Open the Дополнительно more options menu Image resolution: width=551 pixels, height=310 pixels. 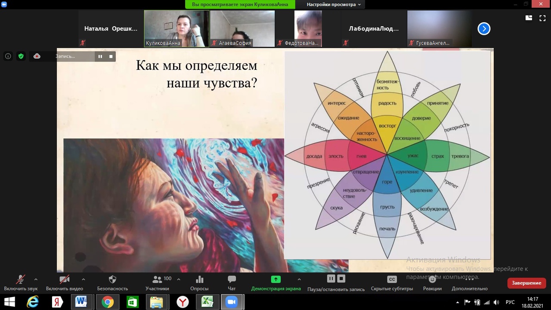tap(470, 283)
